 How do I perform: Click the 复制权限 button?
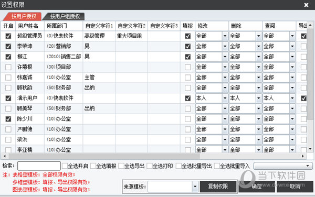(218, 187)
